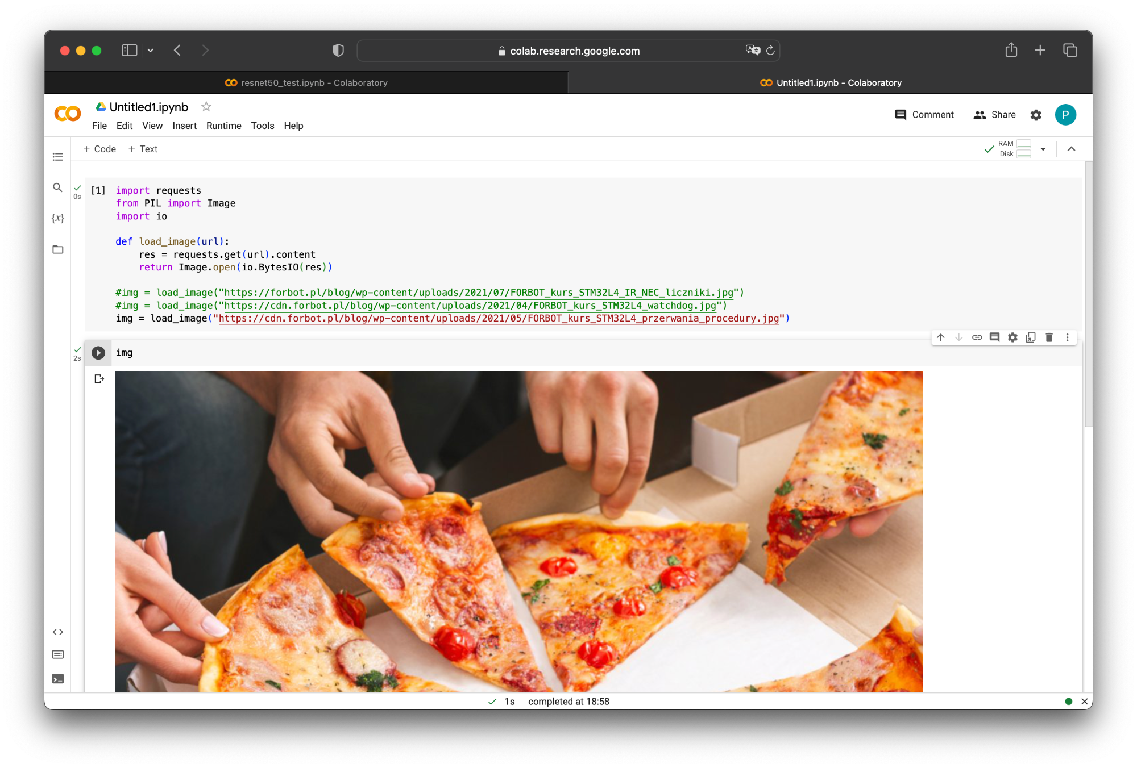
Task: Click the IR_NEC_liczniki.jpg commented URL
Action: click(x=479, y=293)
